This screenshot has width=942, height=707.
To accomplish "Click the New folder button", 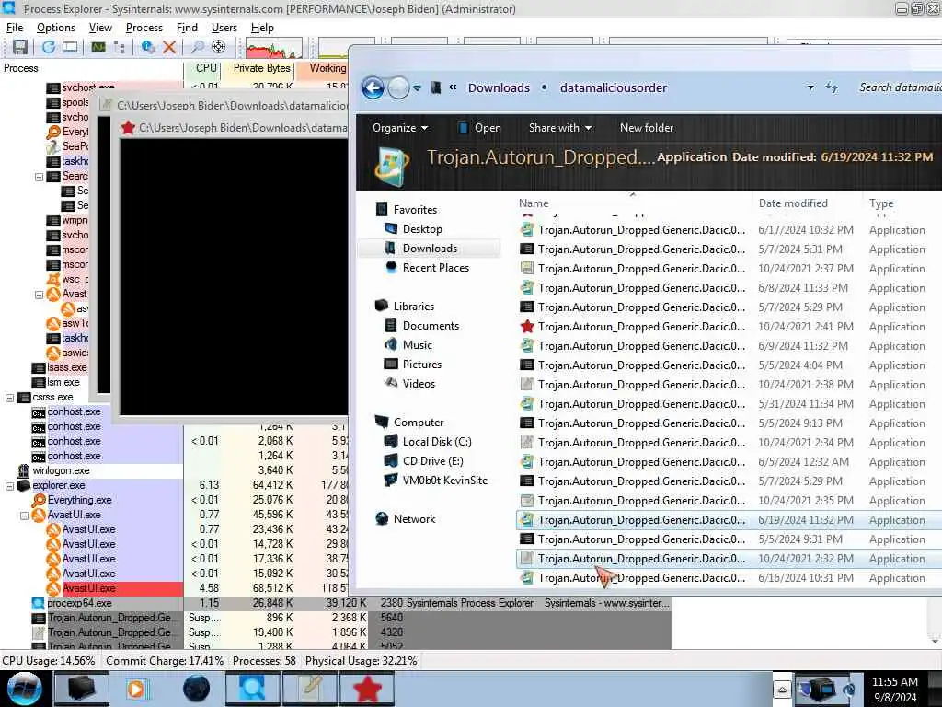I will (x=647, y=127).
